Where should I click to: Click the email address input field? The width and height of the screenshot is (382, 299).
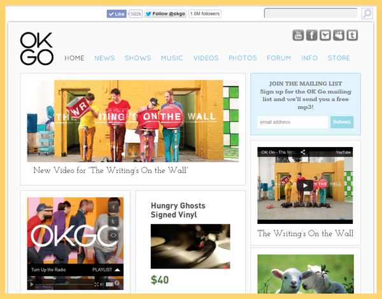pyautogui.click(x=293, y=122)
